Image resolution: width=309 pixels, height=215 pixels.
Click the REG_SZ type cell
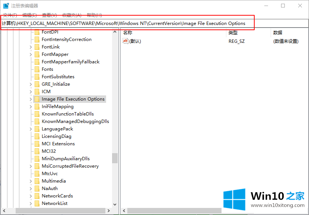236,41
